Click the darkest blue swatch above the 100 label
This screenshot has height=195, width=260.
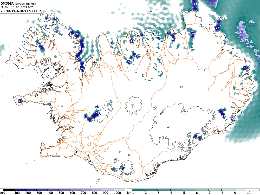pyautogui.click(x=20, y=190)
